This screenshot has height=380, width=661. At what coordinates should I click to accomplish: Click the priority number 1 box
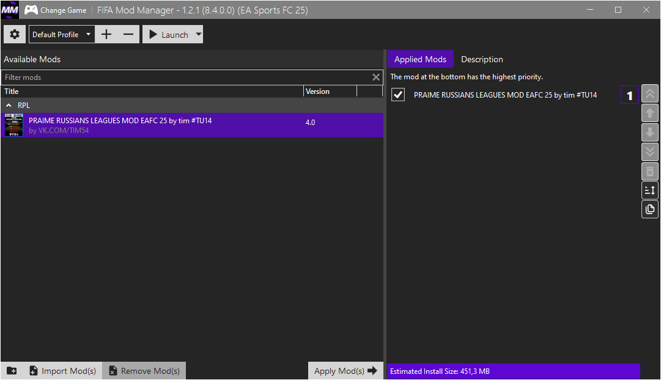click(x=629, y=95)
